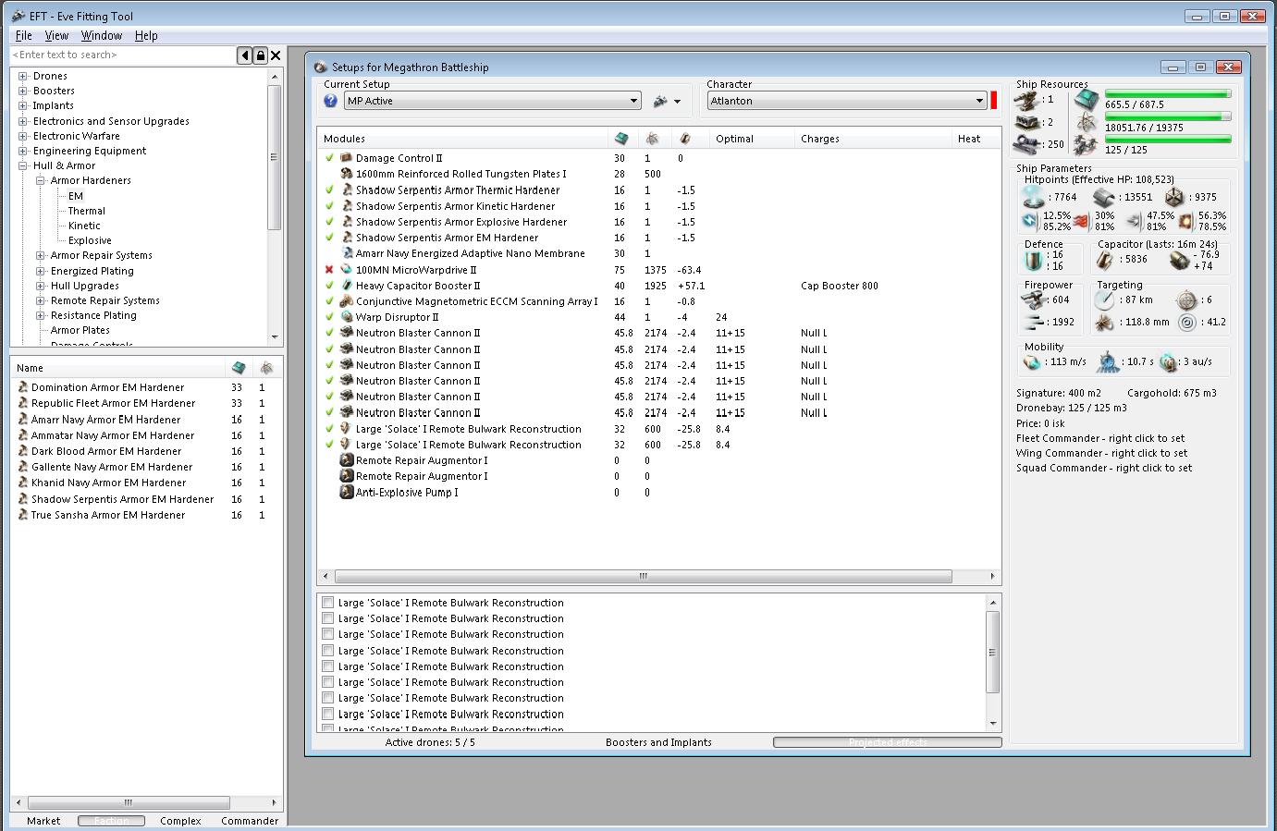Open the File menu

point(24,35)
